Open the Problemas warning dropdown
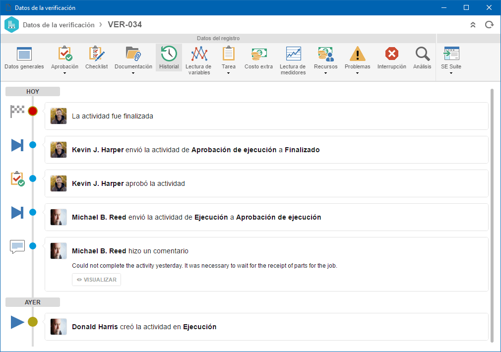 tap(357, 60)
